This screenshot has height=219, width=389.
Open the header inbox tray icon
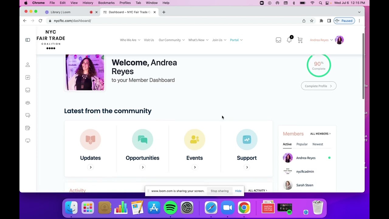click(x=278, y=40)
